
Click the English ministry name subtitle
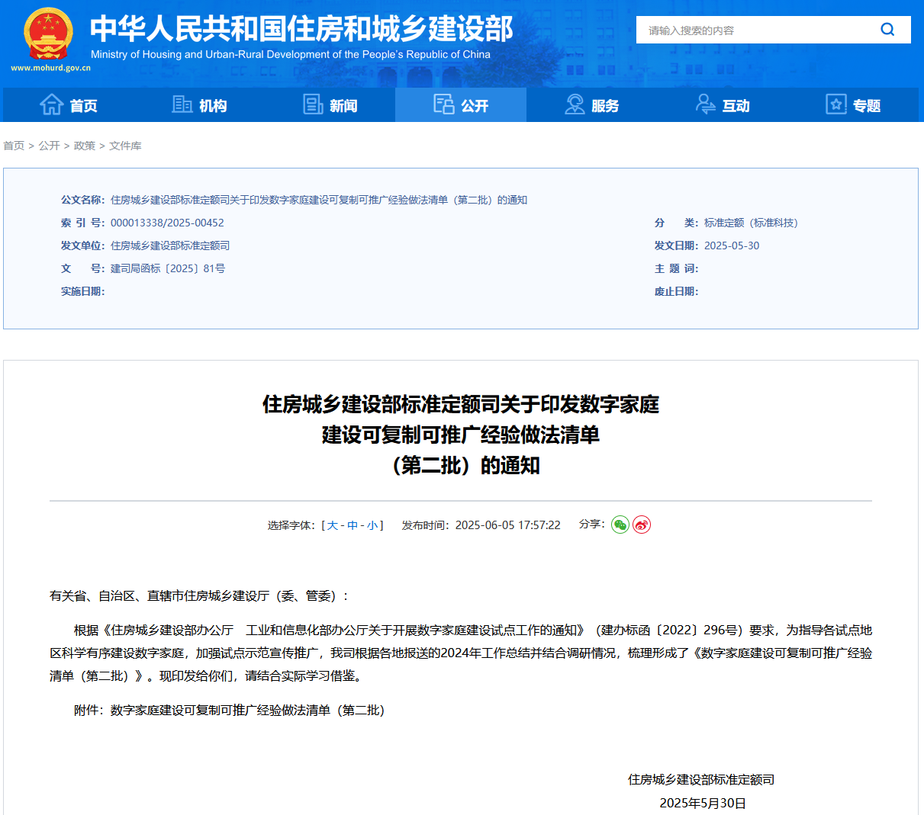[291, 54]
